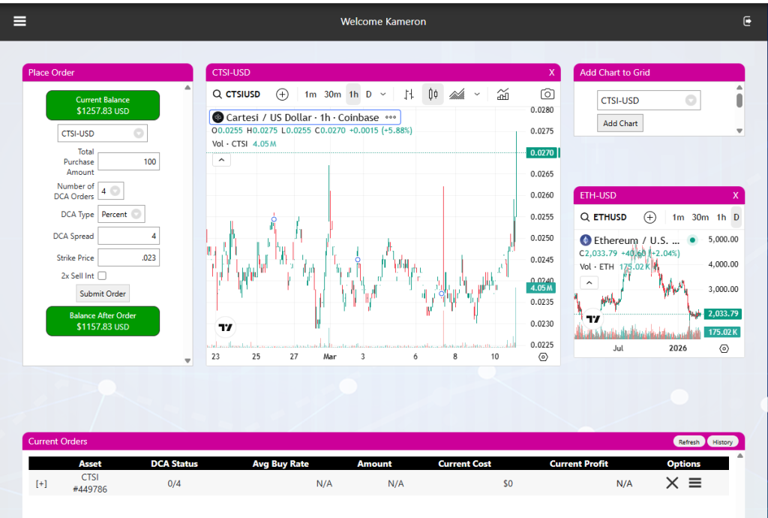The image size is (768, 518).
Task: Open options menu for CTSI order row
Action: [695, 483]
